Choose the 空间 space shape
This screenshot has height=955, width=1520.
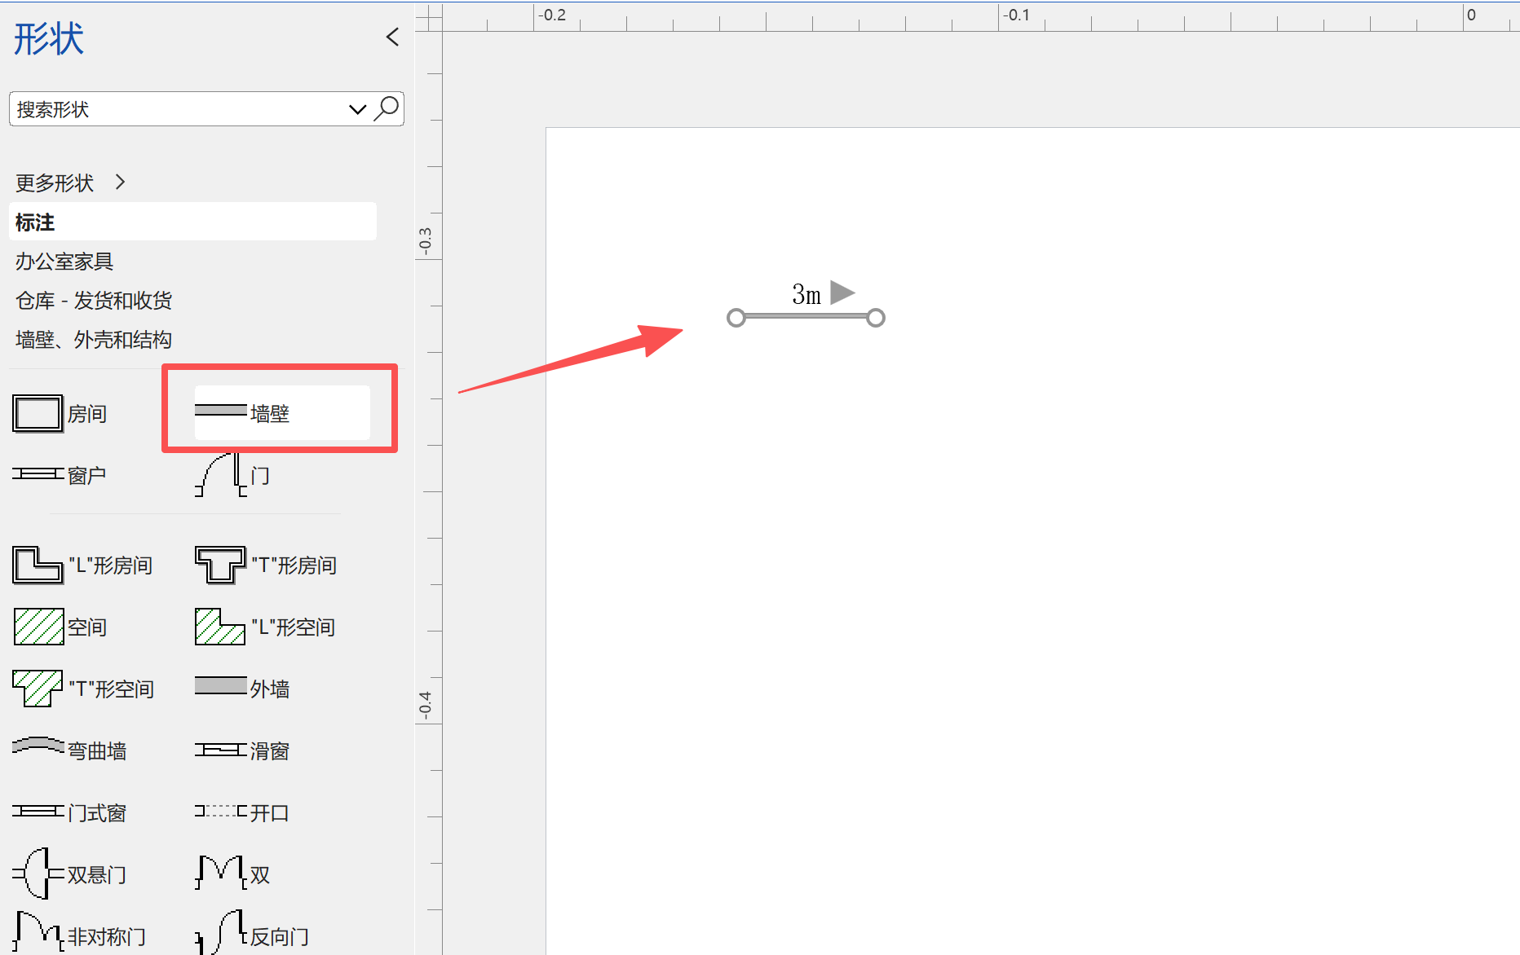point(60,627)
